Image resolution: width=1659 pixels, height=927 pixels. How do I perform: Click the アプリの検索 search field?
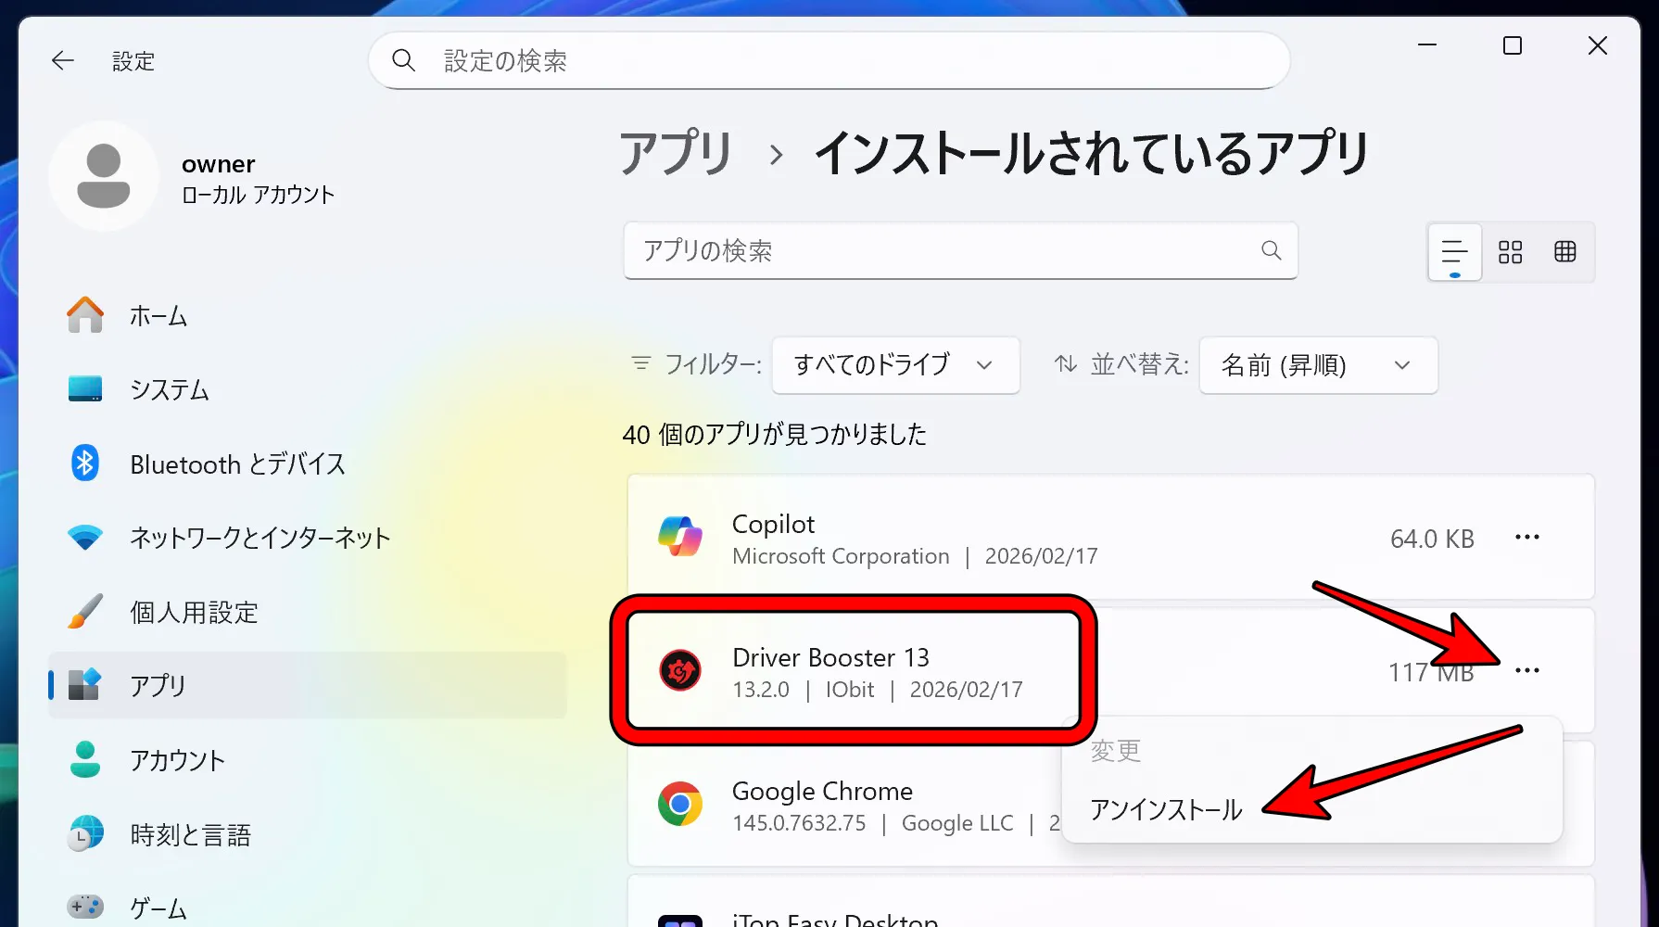click(x=960, y=251)
